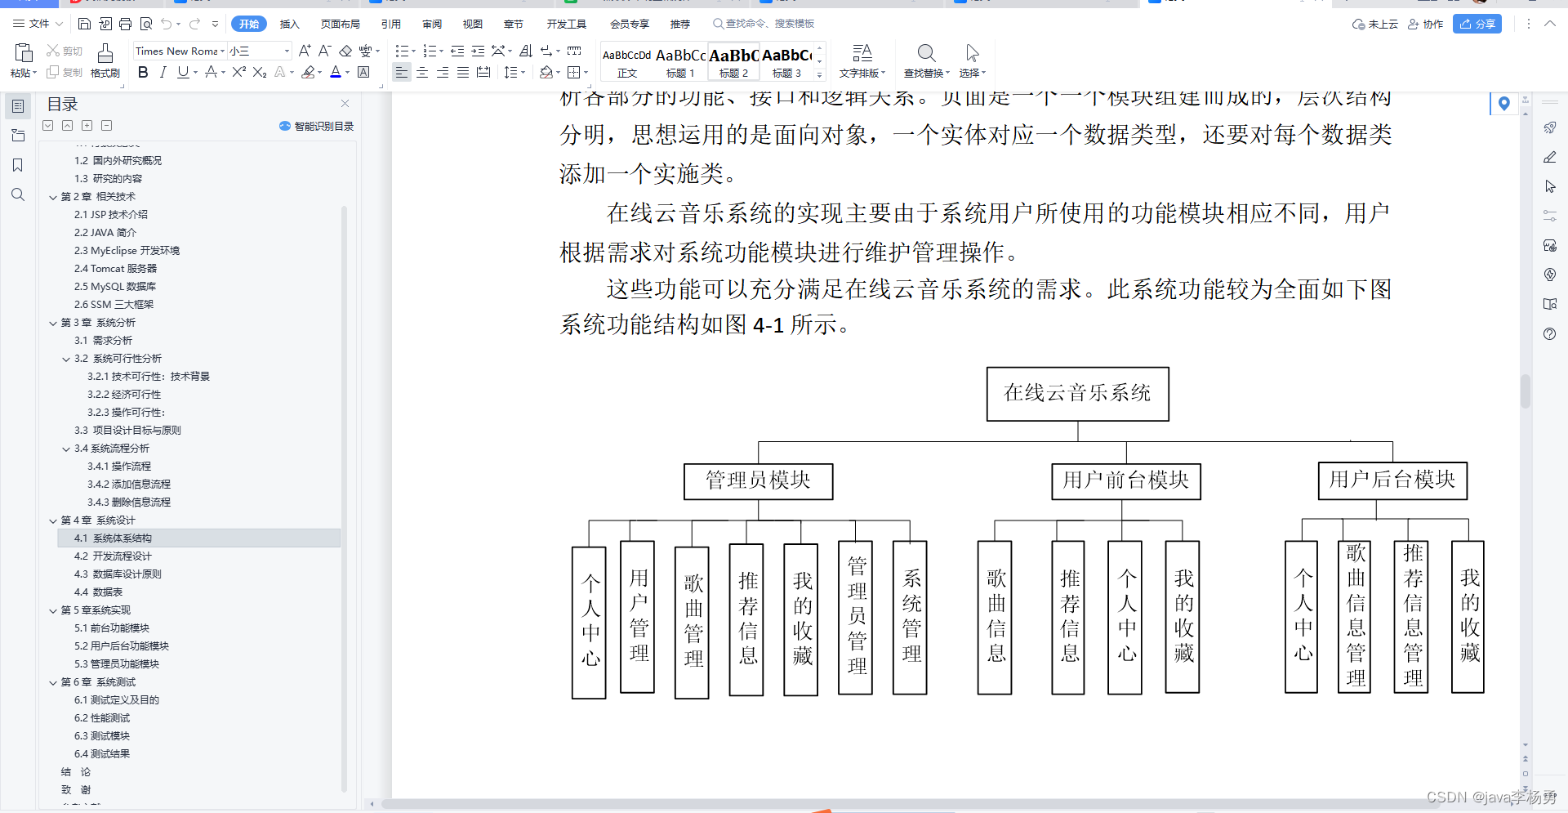
Task: Click the pencil edit icon in right sidebar
Action: [x=1550, y=157]
